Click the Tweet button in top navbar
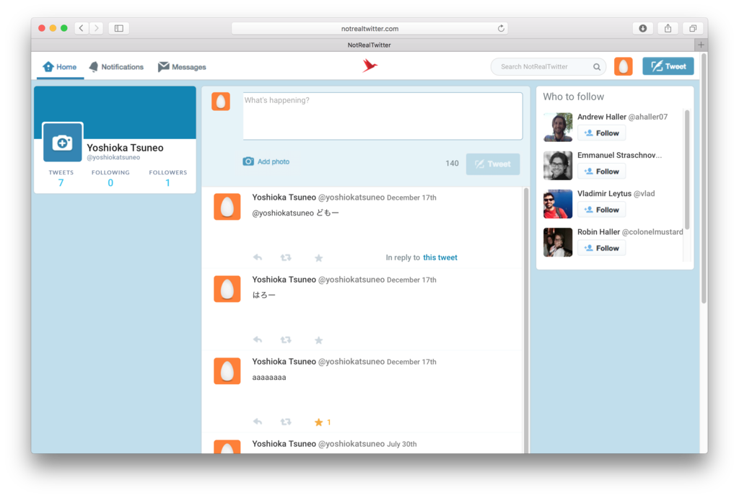Viewport: 739px width, 498px height. (668, 66)
